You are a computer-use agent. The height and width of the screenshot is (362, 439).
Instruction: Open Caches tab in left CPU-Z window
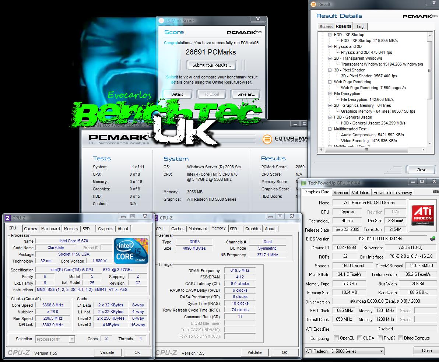pos(31,229)
